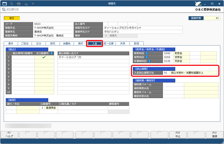
Task: Switch to the 決済 tab
Action: 122,44
